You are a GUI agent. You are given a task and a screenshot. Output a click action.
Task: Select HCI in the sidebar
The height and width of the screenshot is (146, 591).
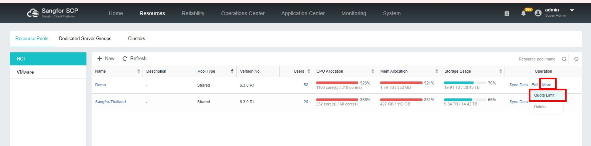click(48, 59)
